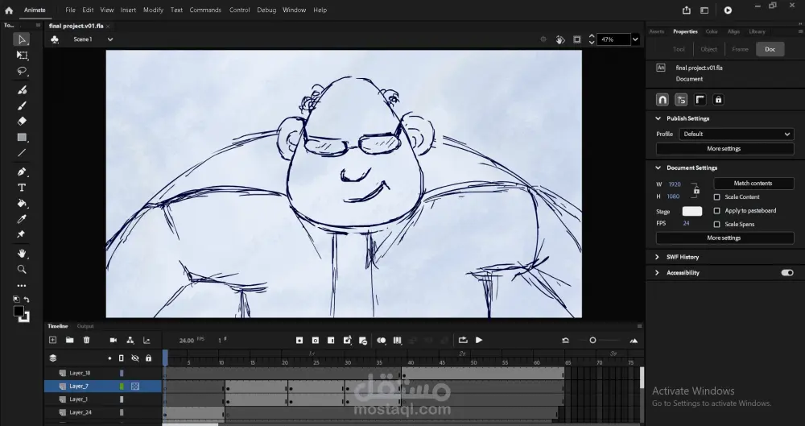Go to the Animate home screen icon

9,10
